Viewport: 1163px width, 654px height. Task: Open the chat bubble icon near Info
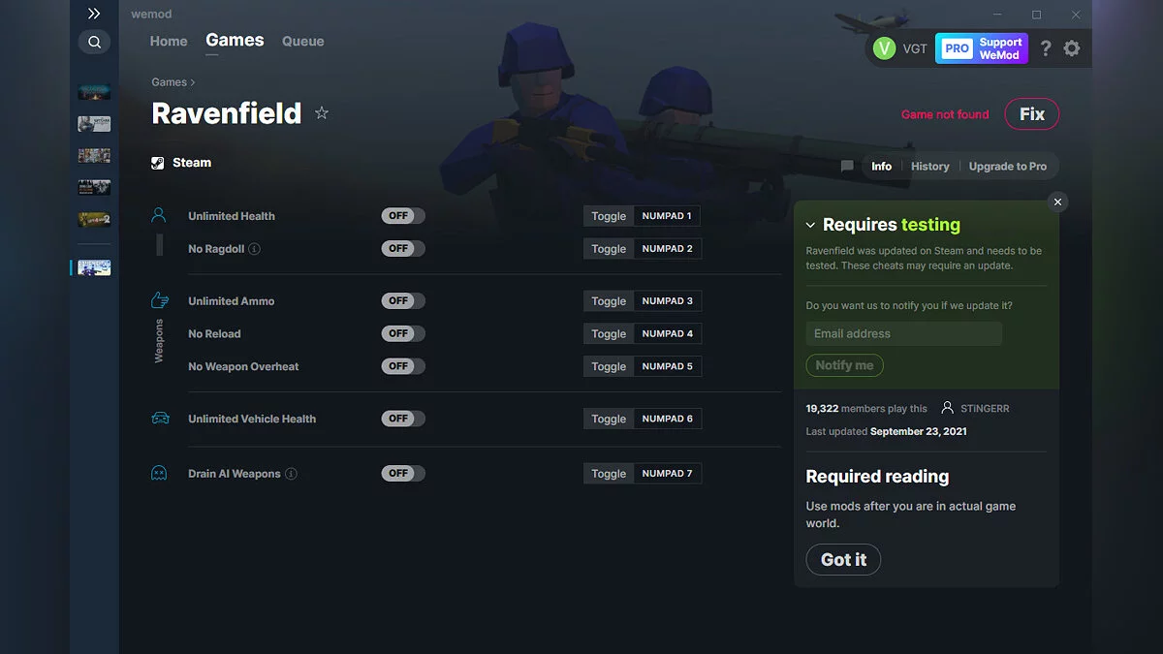pyautogui.click(x=847, y=166)
